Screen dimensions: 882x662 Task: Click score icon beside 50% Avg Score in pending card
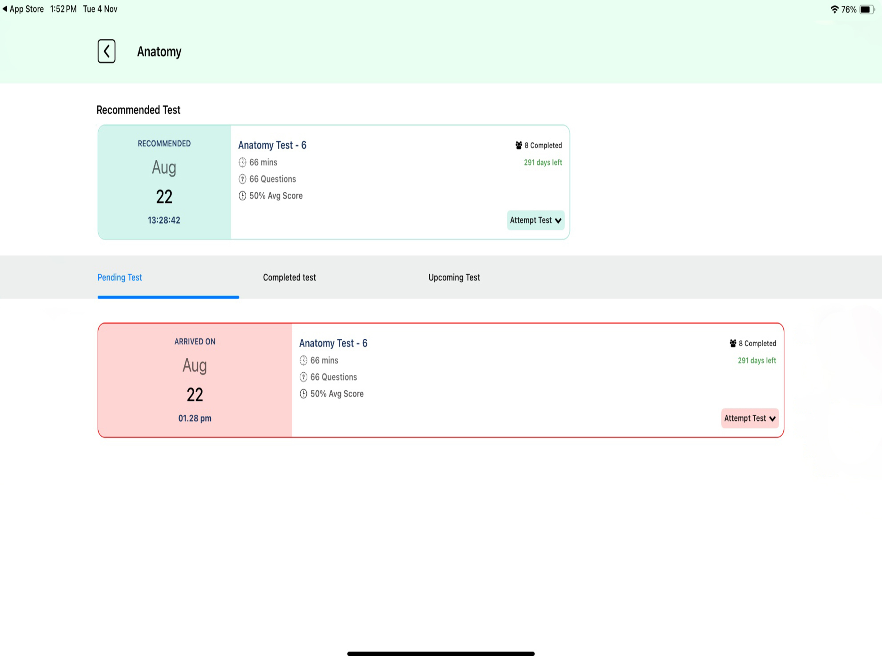click(304, 394)
